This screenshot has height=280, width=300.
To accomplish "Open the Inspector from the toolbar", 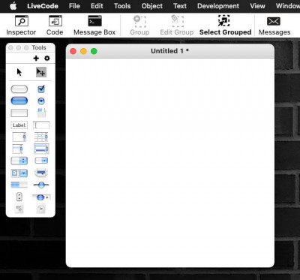I will 21,26.
